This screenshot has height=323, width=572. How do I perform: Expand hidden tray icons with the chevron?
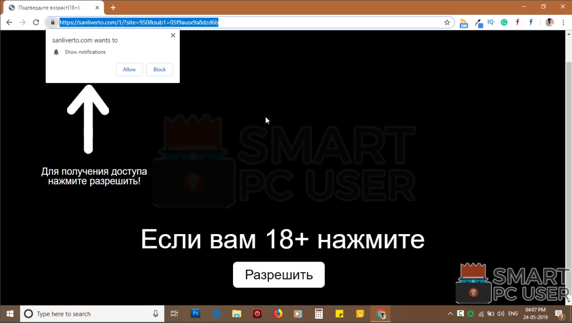[x=450, y=314]
